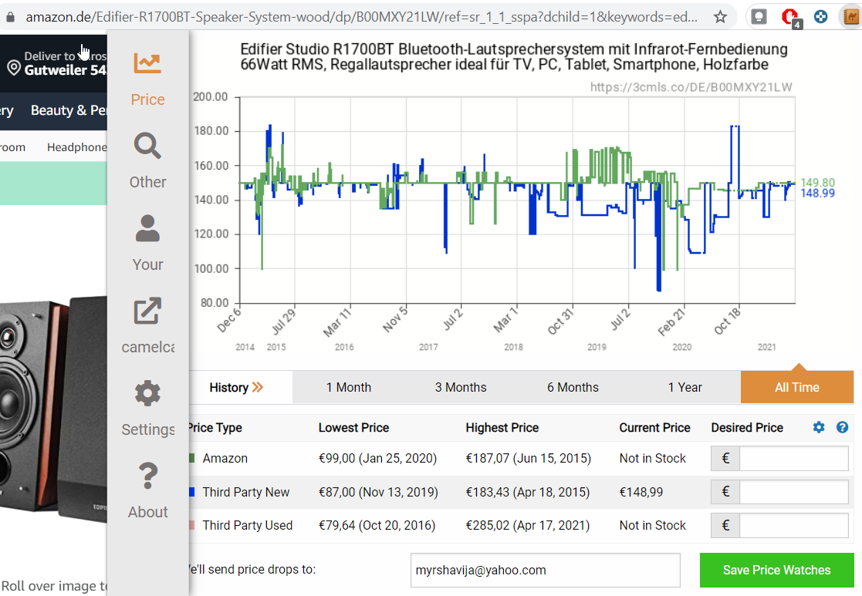Open the red extension icon with badge 4
The image size is (862, 596).
(791, 19)
